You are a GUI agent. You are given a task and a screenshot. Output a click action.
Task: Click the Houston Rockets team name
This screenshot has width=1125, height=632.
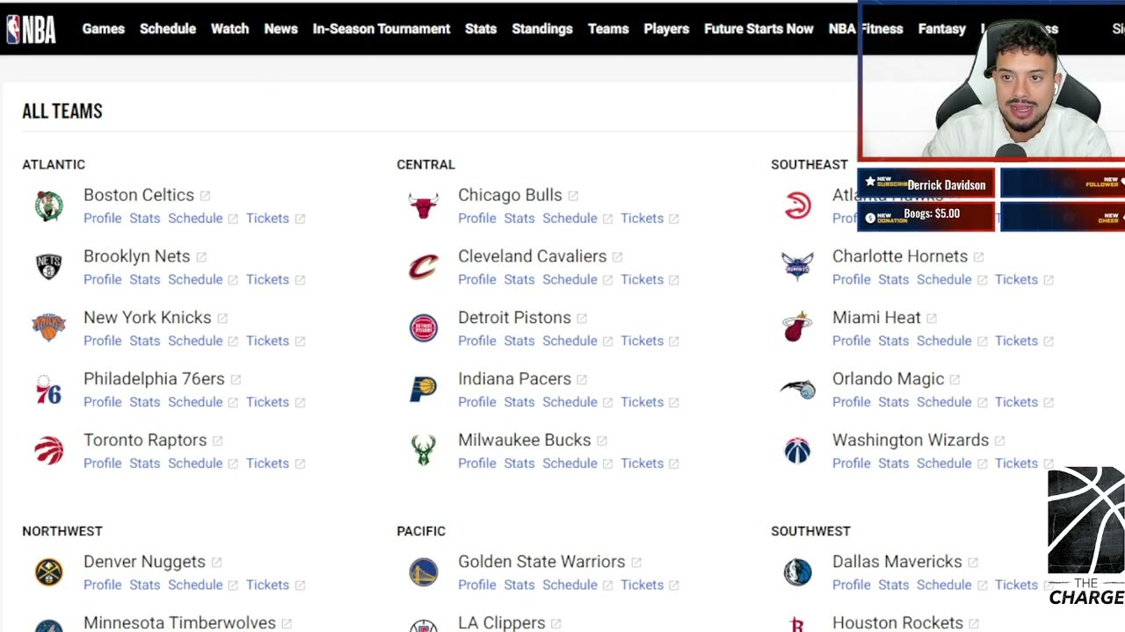[x=897, y=622]
